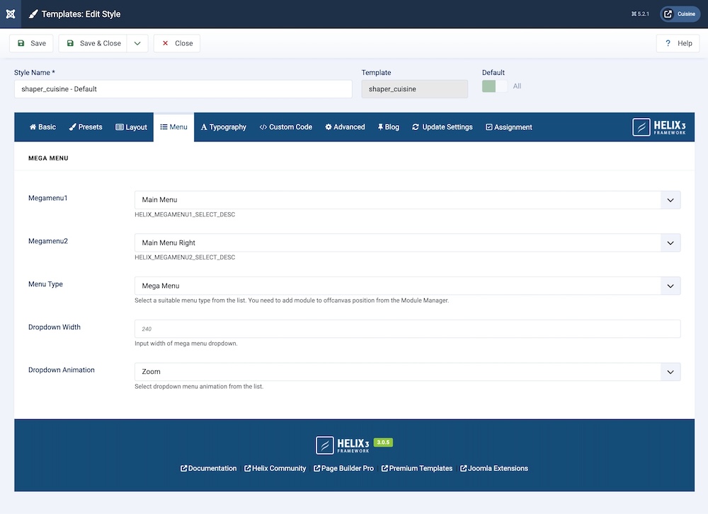Open the Cuisine site preview button
708x514 pixels.
(x=679, y=14)
